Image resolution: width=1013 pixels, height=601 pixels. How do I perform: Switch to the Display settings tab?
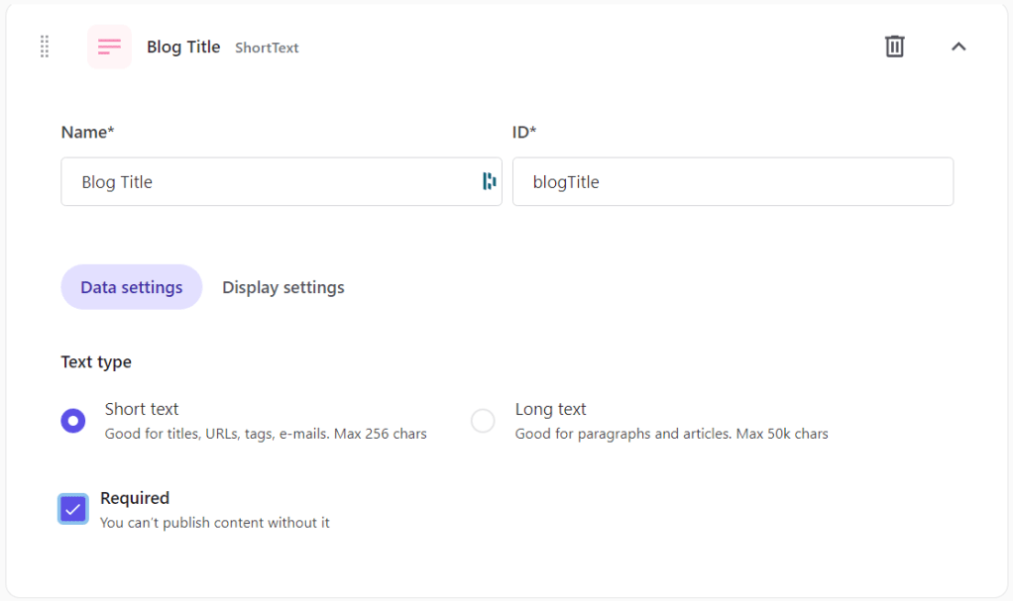pyautogui.click(x=283, y=287)
